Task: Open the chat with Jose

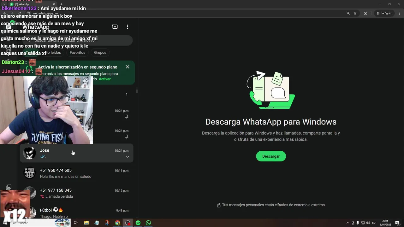Action: coord(76,153)
